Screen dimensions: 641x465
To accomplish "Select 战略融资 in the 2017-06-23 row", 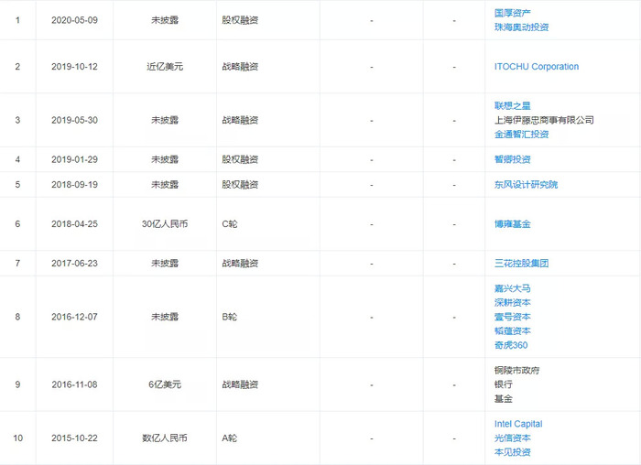I will coord(240,263).
